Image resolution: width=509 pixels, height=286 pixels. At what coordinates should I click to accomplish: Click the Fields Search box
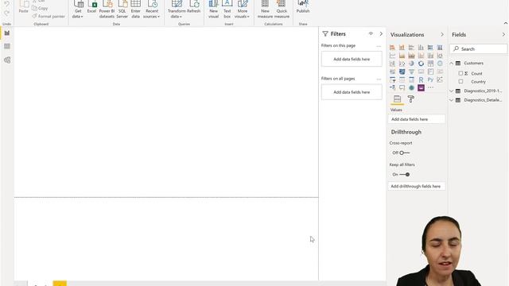tap(479, 49)
